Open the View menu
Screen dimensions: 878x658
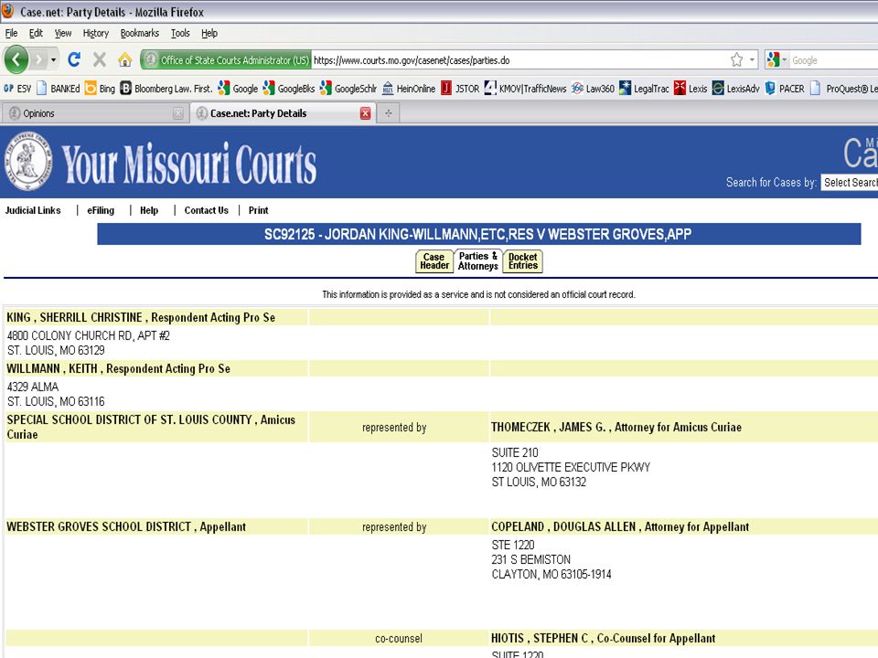point(63,33)
